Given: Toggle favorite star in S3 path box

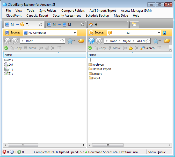Looking at the screenshot, I should [x=148, y=41].
